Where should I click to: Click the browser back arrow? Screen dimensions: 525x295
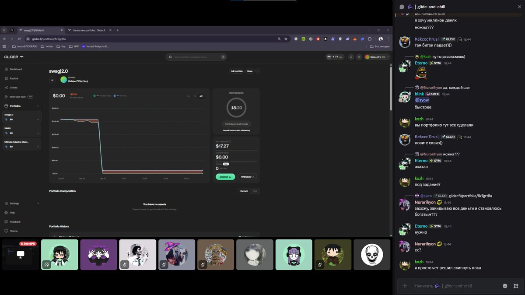coord(4,39)
